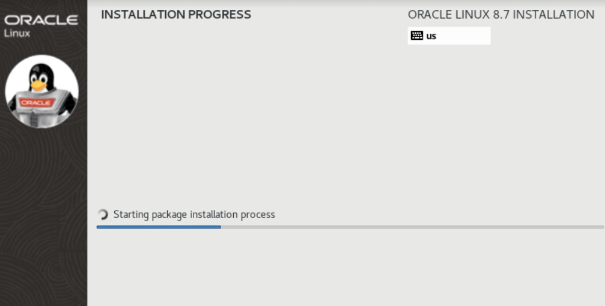
Task: Click the blue filled part of the progress bar
Action: coord(158,227)
